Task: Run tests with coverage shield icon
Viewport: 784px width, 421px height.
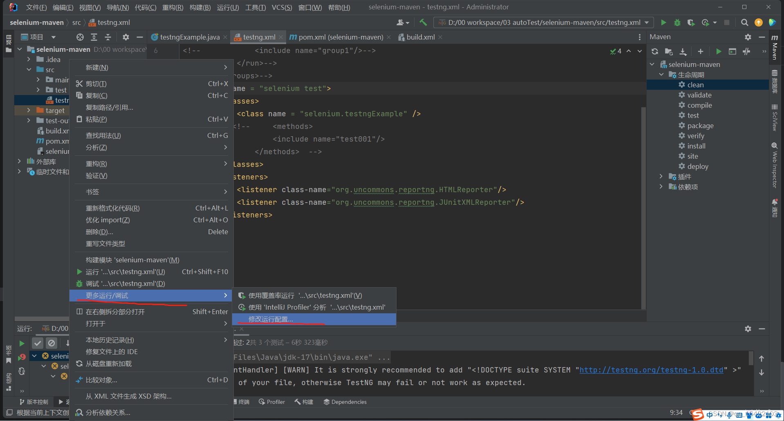Action: point(691,22)
